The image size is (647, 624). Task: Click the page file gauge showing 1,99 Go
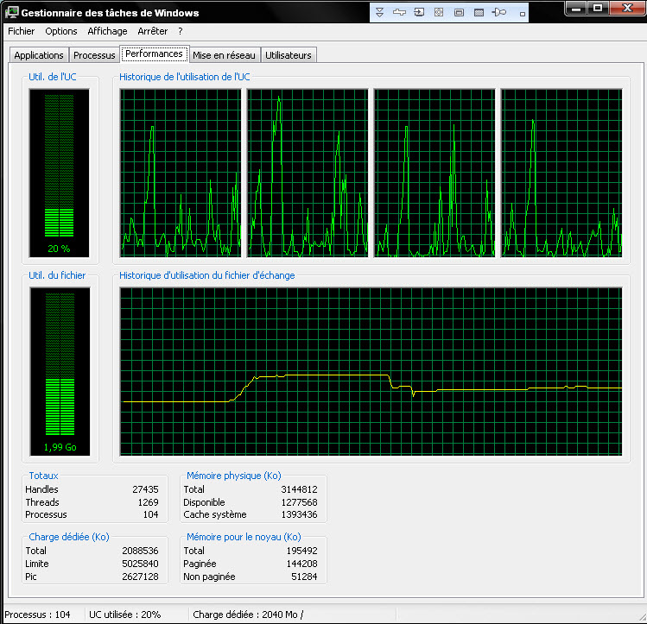point(60,372)
